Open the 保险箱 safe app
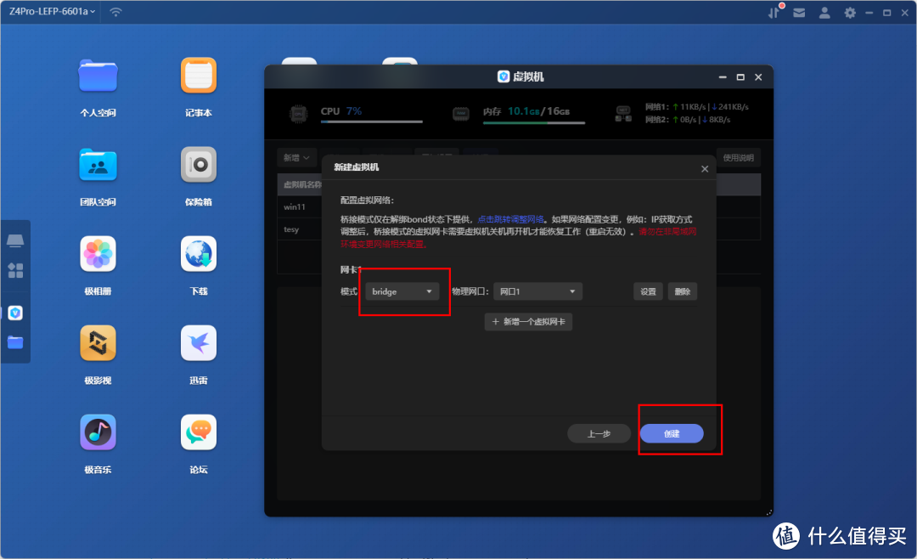 (x=198, y=165)
